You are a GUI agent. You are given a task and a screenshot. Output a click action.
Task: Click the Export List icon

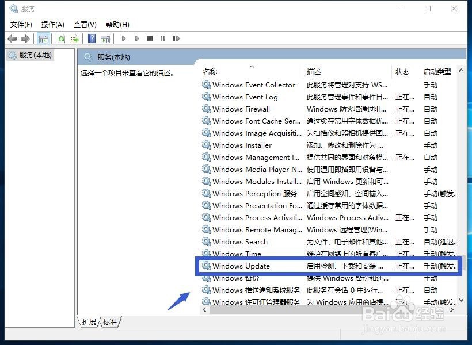pyautogui.click(x=74, y=39)
